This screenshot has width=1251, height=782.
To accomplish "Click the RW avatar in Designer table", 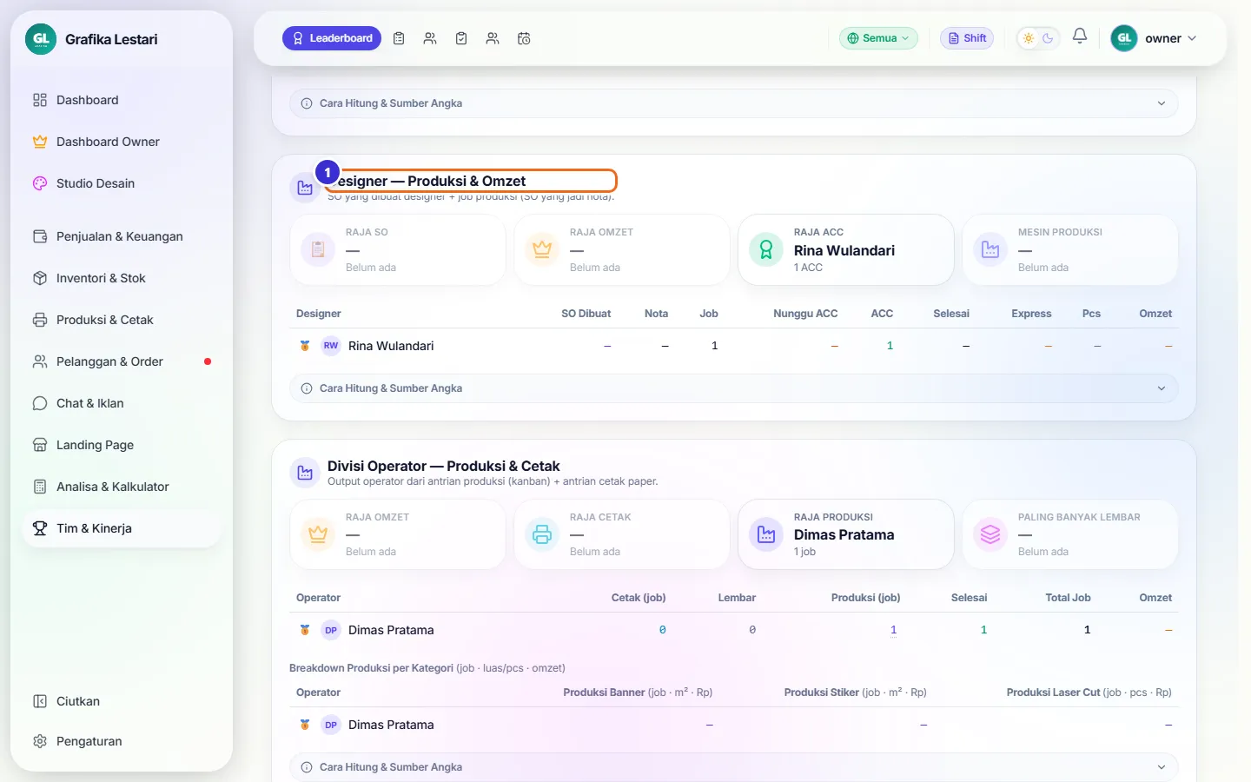I will (331, 346).
